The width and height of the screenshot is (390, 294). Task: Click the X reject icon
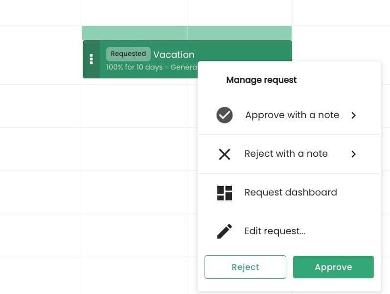click(x=225, y=154)
